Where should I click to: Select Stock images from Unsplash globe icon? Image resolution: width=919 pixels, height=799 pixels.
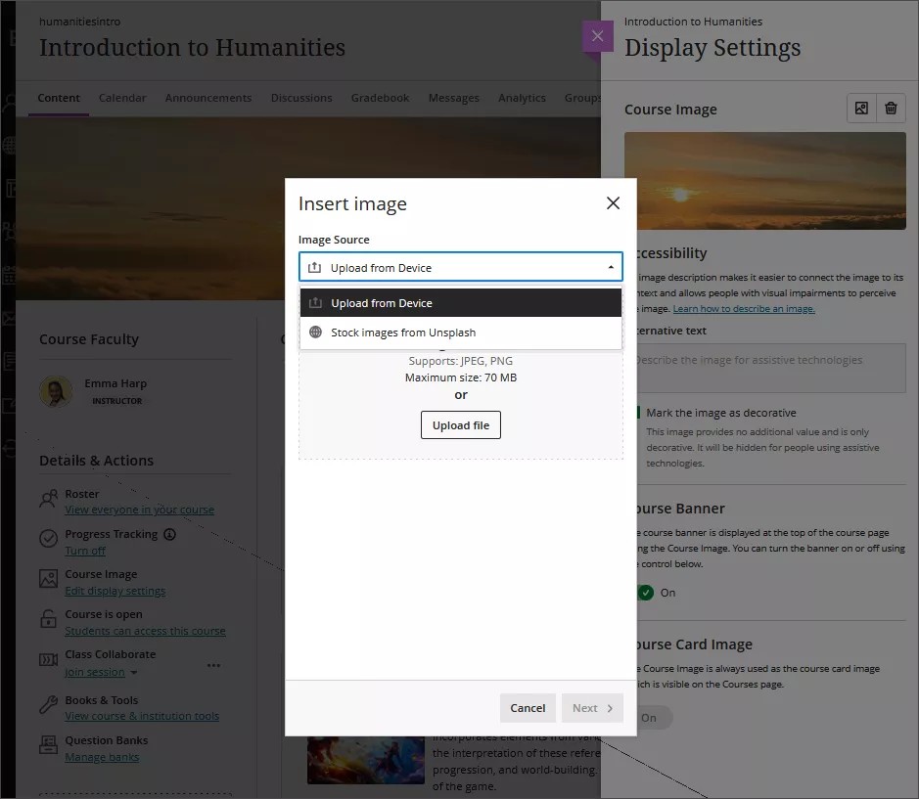tap(315, 331)
